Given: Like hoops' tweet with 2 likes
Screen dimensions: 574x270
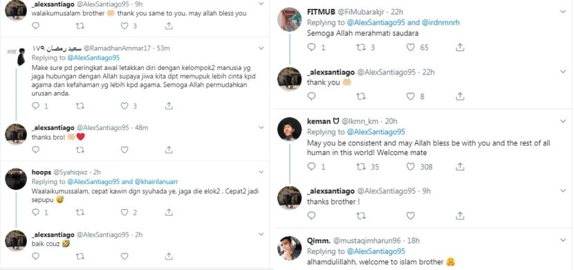Looking at the screenshot, I should click(124, 212).
